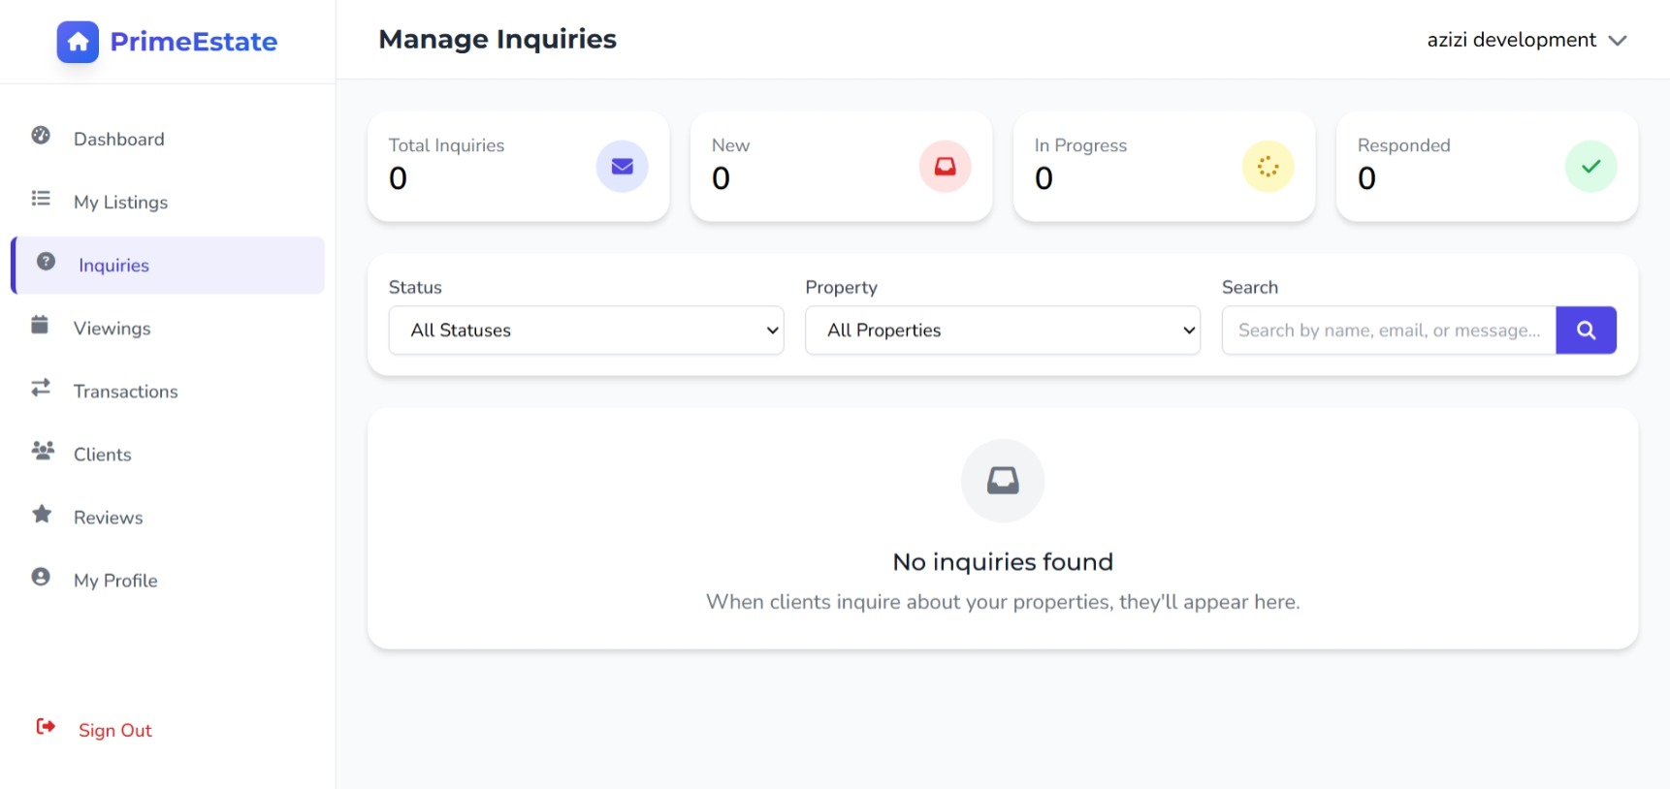This screenshot has width=1670, height=789.
Task: Go to My Listings in sidebar
Action: click(120, 203)
